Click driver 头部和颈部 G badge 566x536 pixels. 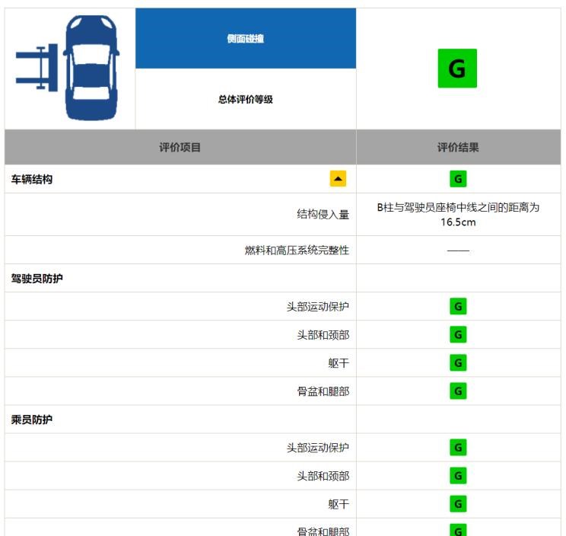point(458,334)
